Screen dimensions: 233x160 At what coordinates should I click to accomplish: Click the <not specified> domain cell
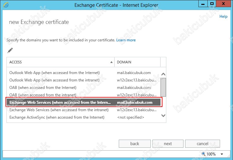(131, 117)
